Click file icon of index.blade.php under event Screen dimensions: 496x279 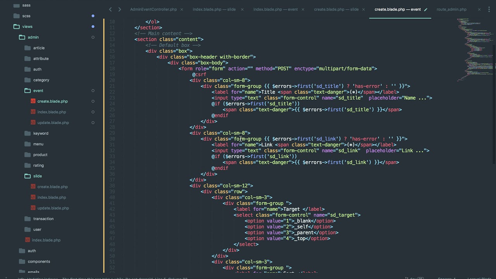point(33,112)
